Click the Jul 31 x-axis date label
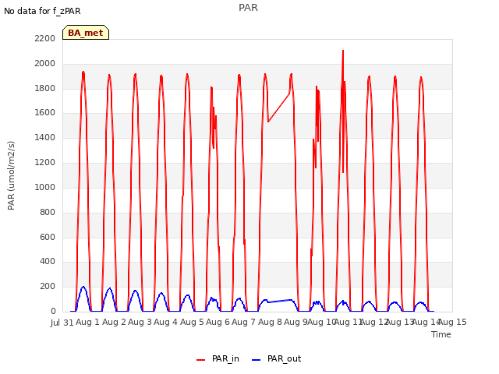The height and width of the screenshot is (374, 499). pos(62,323)
